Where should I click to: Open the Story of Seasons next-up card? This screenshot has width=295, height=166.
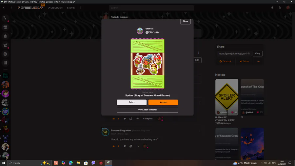click(x=227, y=144)
